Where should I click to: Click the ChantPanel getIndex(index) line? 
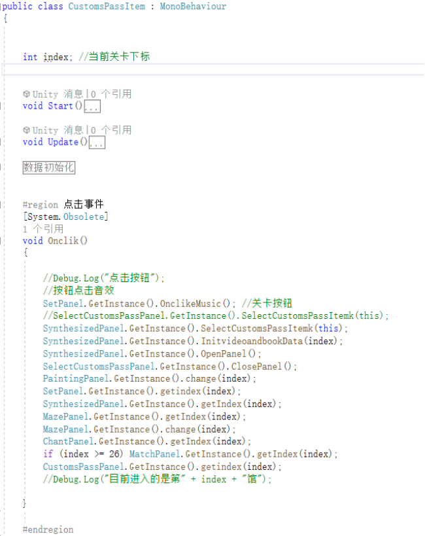pyautogui.click(x=147, y=442)
